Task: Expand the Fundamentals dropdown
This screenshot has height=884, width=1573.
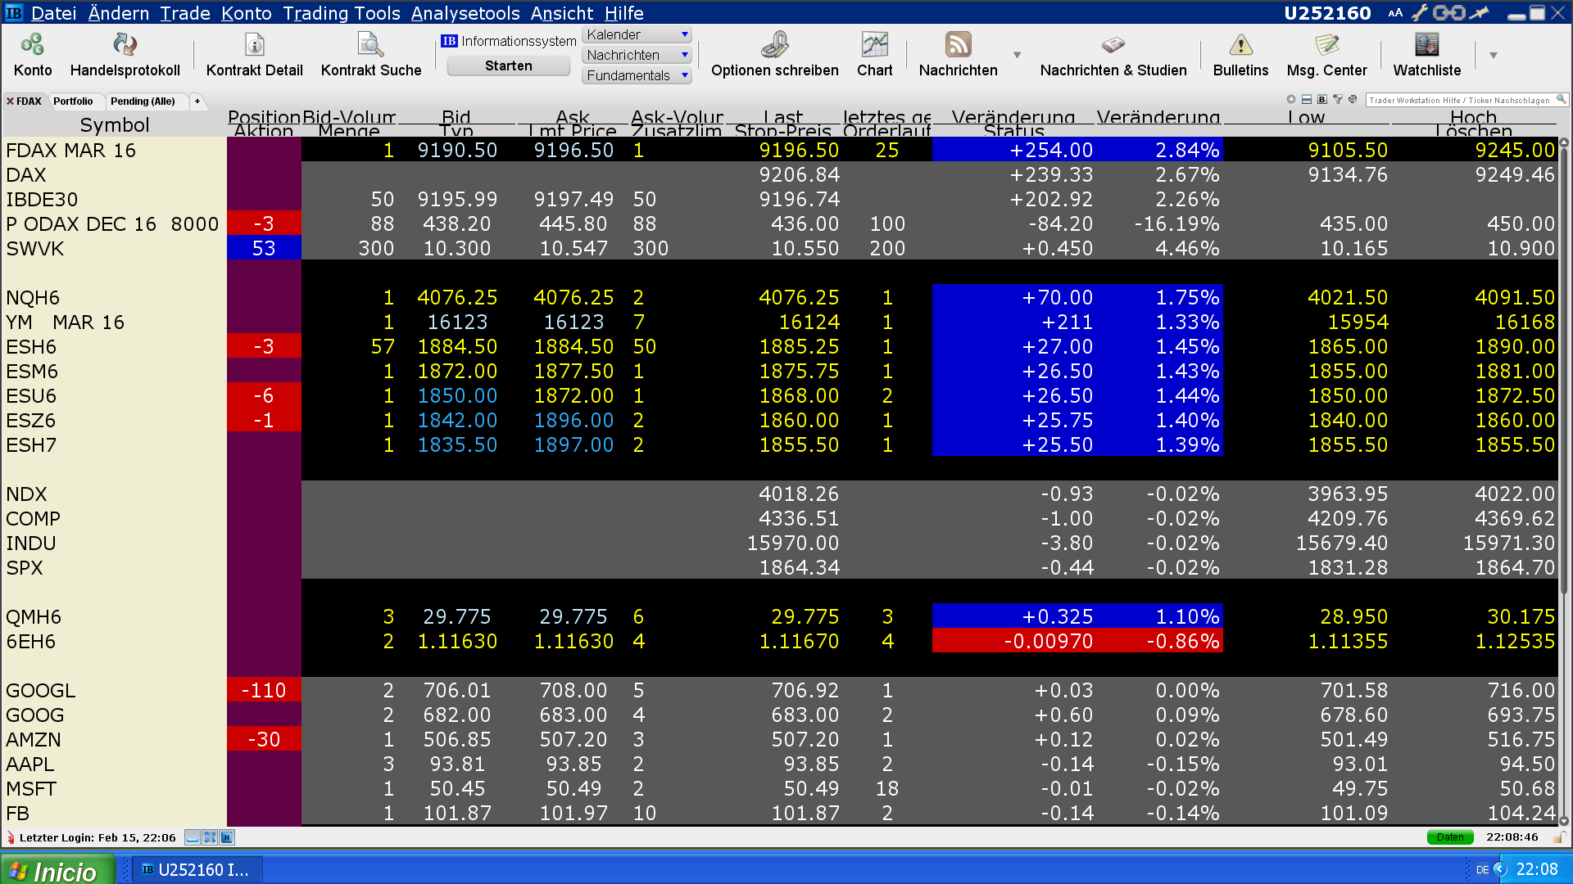Action: [x=637, y=75]
